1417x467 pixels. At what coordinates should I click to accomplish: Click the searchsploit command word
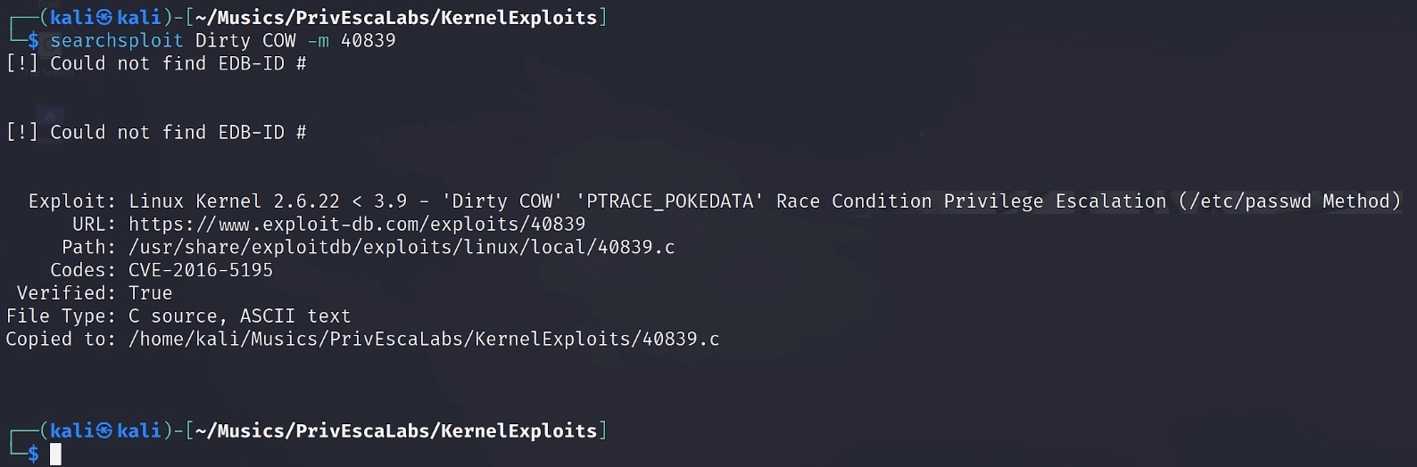[x=116, y=40]
